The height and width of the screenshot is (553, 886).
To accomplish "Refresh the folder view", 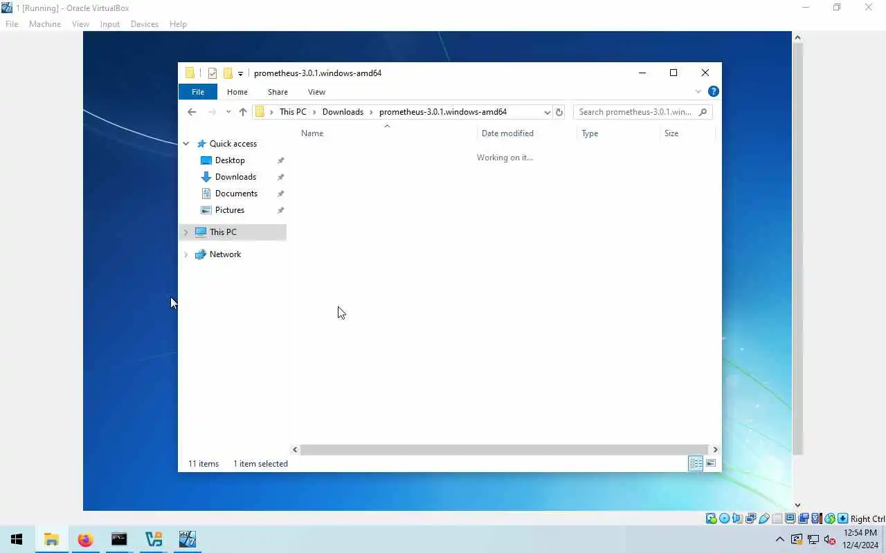I will [x=559, y=112].
